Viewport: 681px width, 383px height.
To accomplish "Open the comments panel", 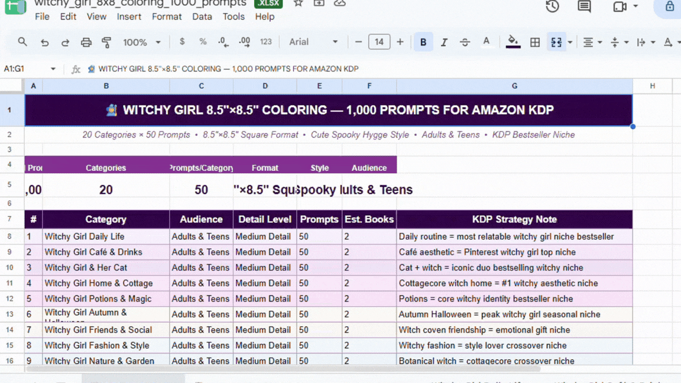I will pos(584,6).
